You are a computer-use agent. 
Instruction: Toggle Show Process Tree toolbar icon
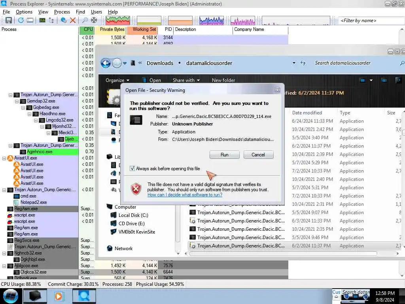coord(51,20)
